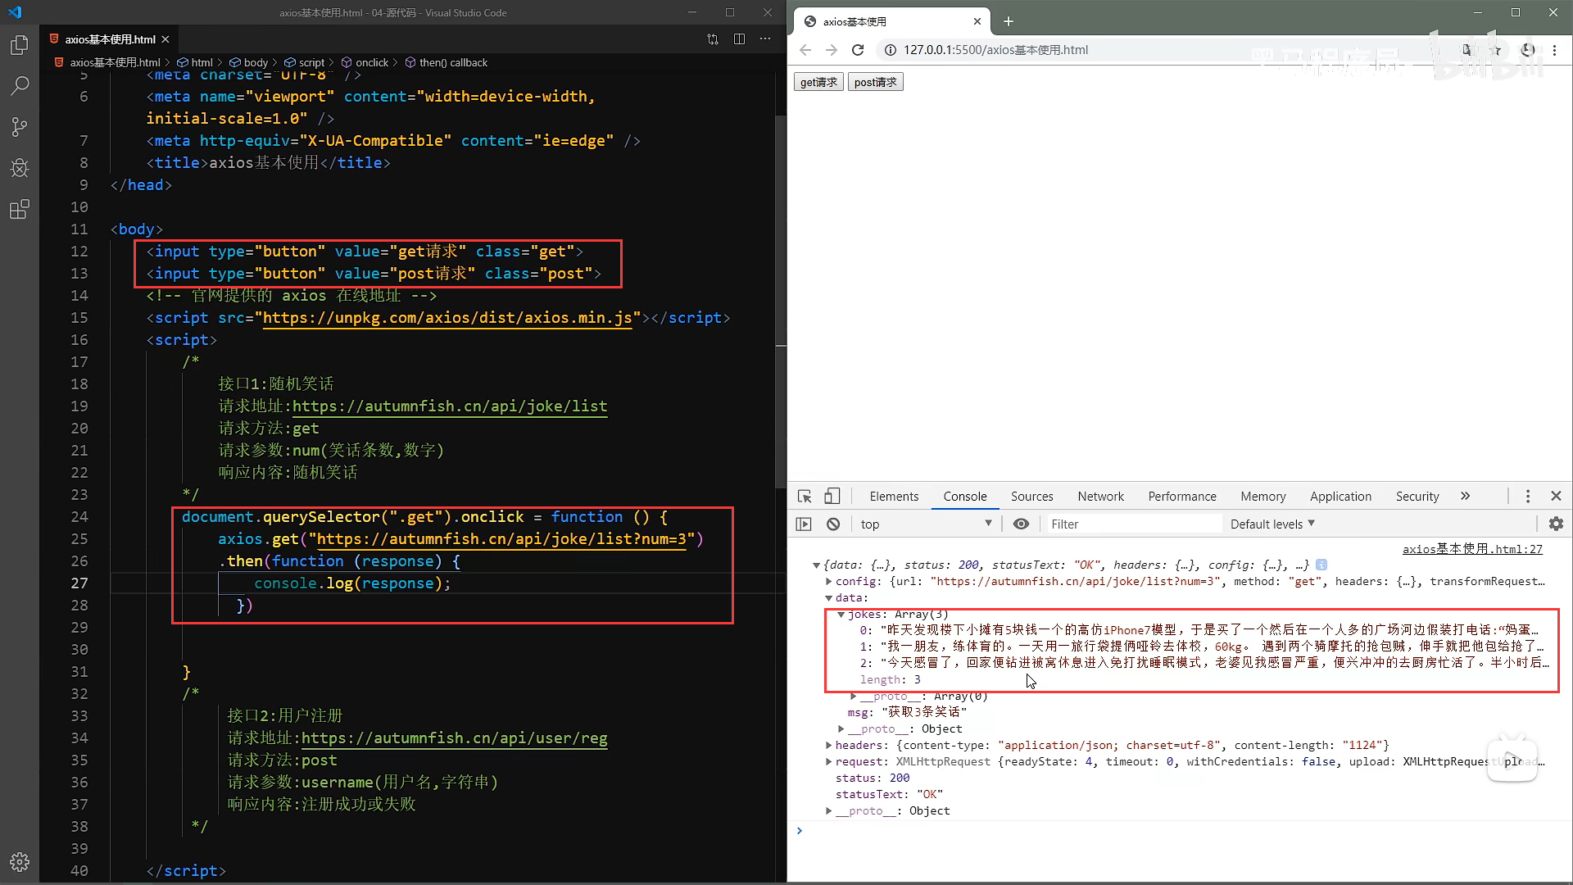Open the top JavaScript context dropdown

(x=926, y=524)
